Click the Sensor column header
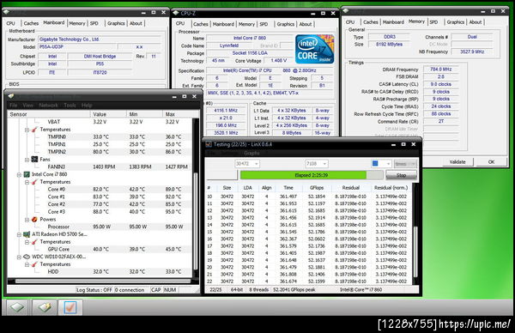The image size is (515, 333). [49, 114]
